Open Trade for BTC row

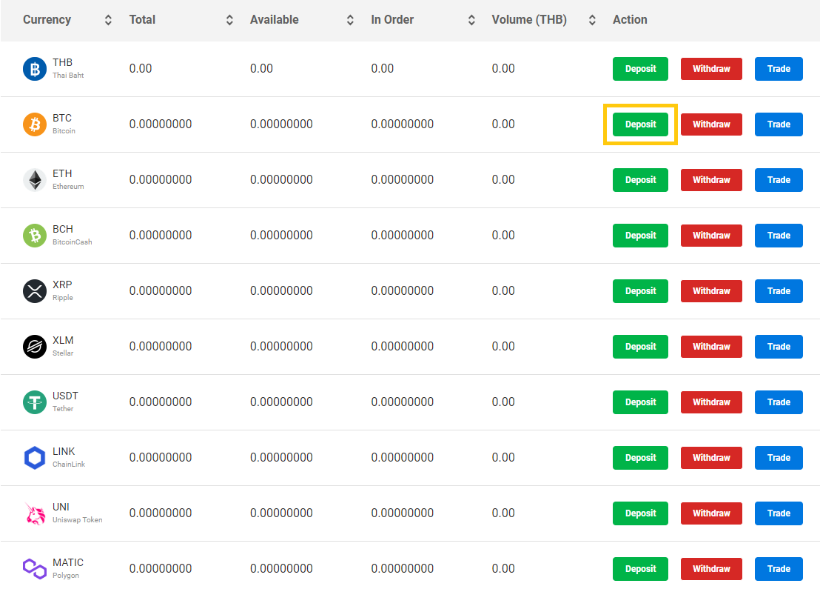click(779, 124)
